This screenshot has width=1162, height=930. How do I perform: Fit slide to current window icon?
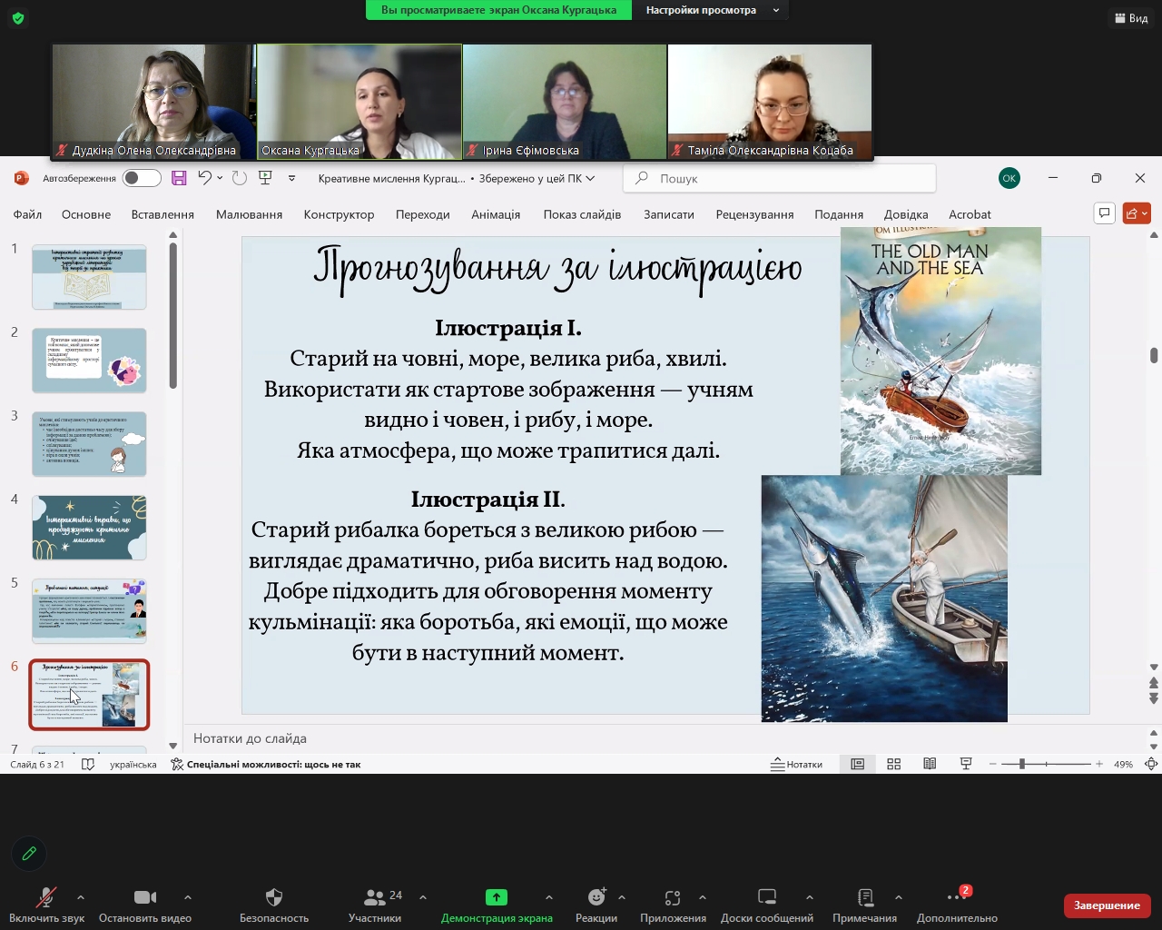click(x=1150, y=764)
